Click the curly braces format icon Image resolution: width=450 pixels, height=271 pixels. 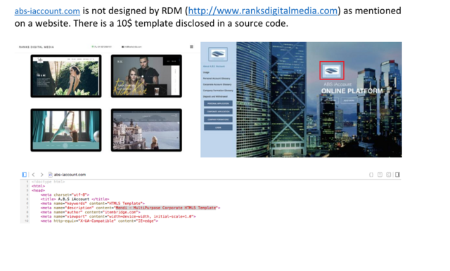coord(371,174)
